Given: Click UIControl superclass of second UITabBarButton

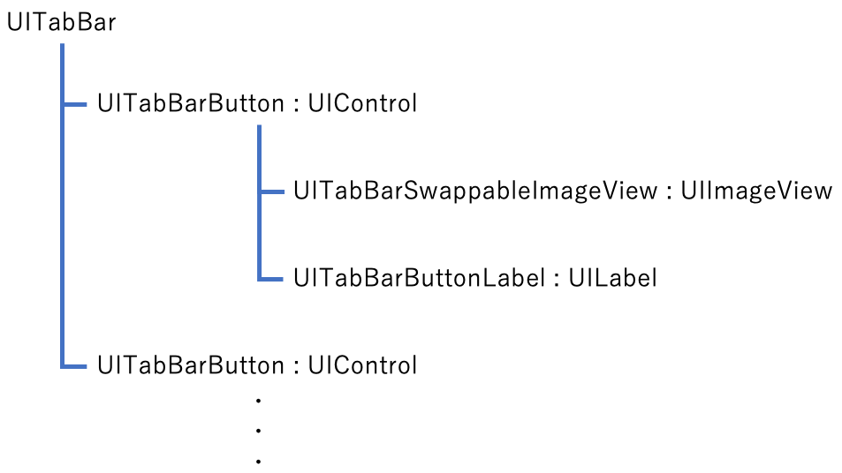Looking at the screenshot, I should [x=362, y=365].
